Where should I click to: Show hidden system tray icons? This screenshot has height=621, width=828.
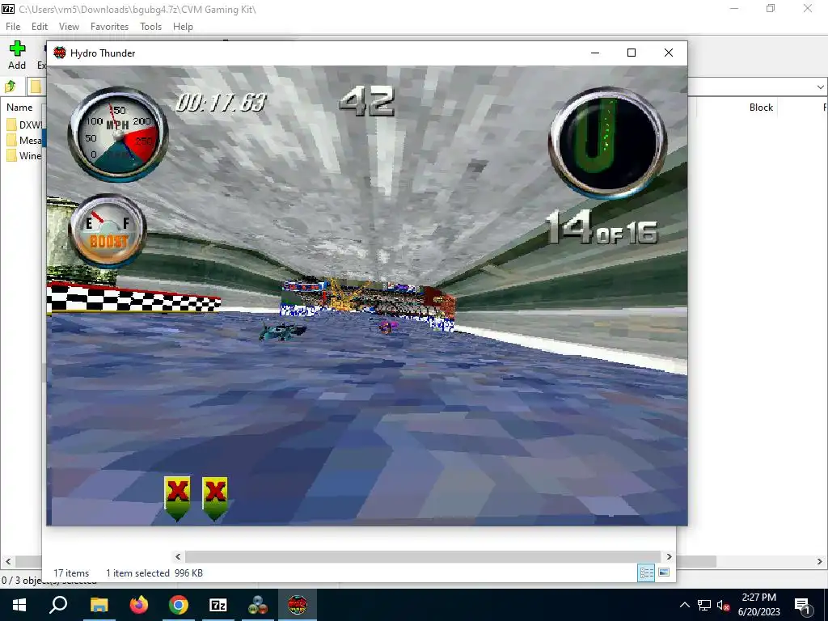click(x=684, y=605)
